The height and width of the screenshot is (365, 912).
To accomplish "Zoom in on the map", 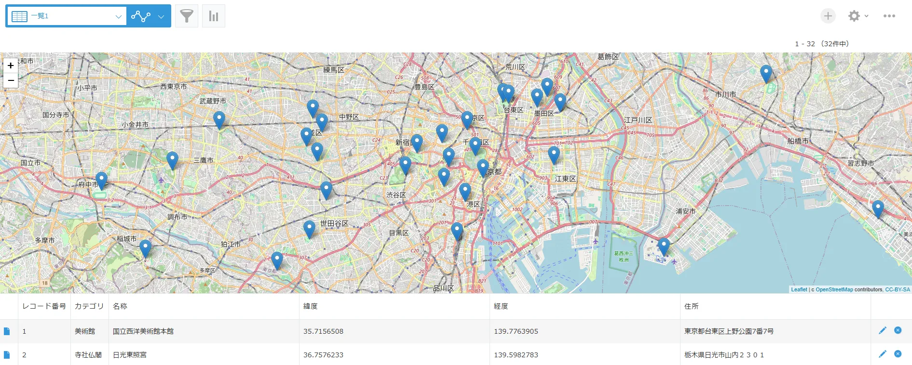I will 11,65.
